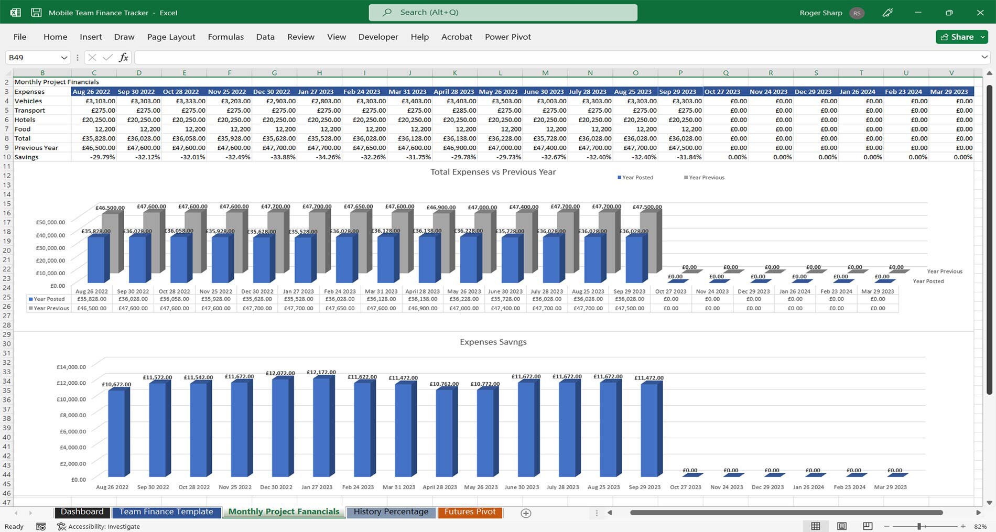Click the Save icon in the title bar

tap(36, 12)
